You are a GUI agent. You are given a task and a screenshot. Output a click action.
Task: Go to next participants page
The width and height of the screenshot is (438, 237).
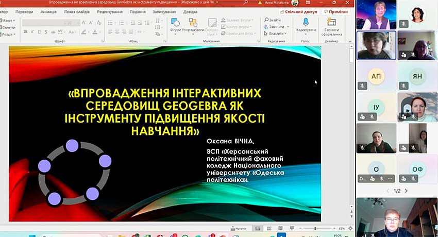(x=406, y=191)
